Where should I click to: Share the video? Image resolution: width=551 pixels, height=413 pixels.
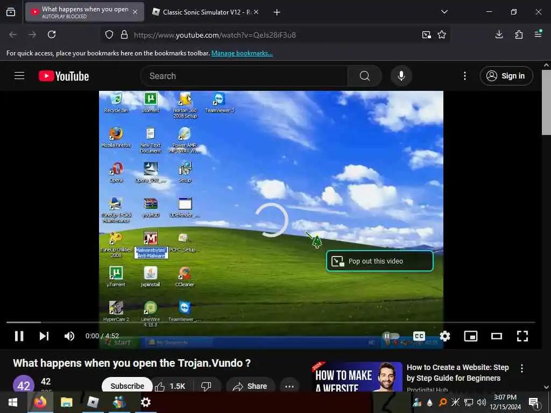(x=250, y=386)
